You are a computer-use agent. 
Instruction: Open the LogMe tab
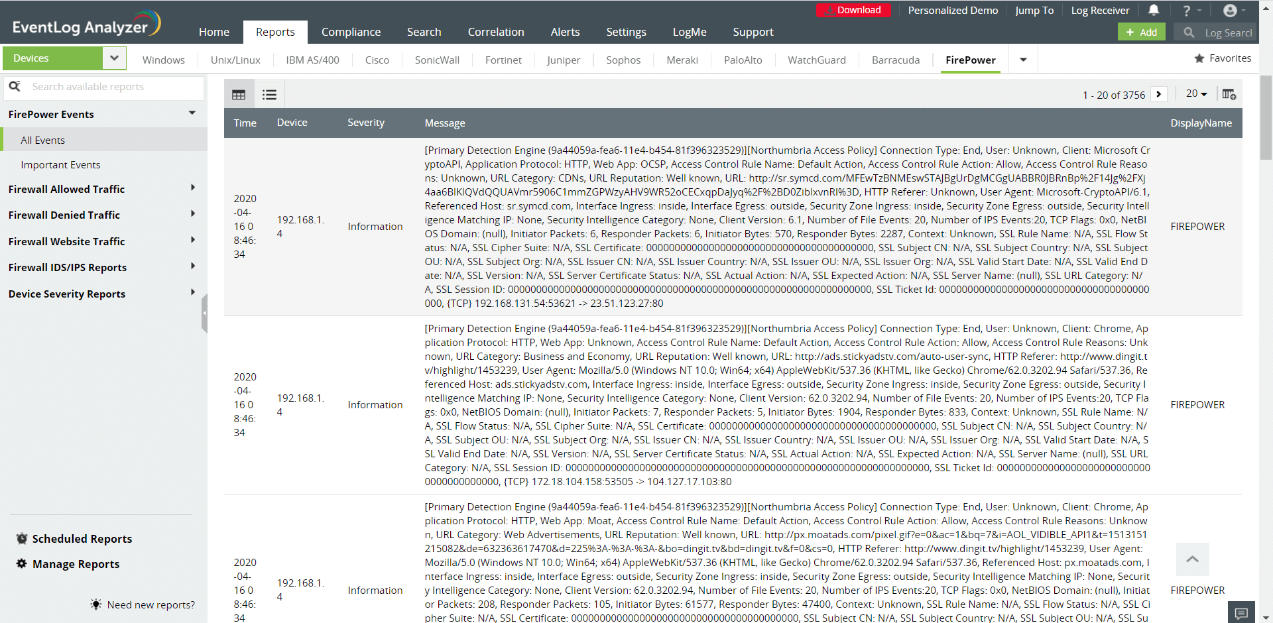point(690,32)
